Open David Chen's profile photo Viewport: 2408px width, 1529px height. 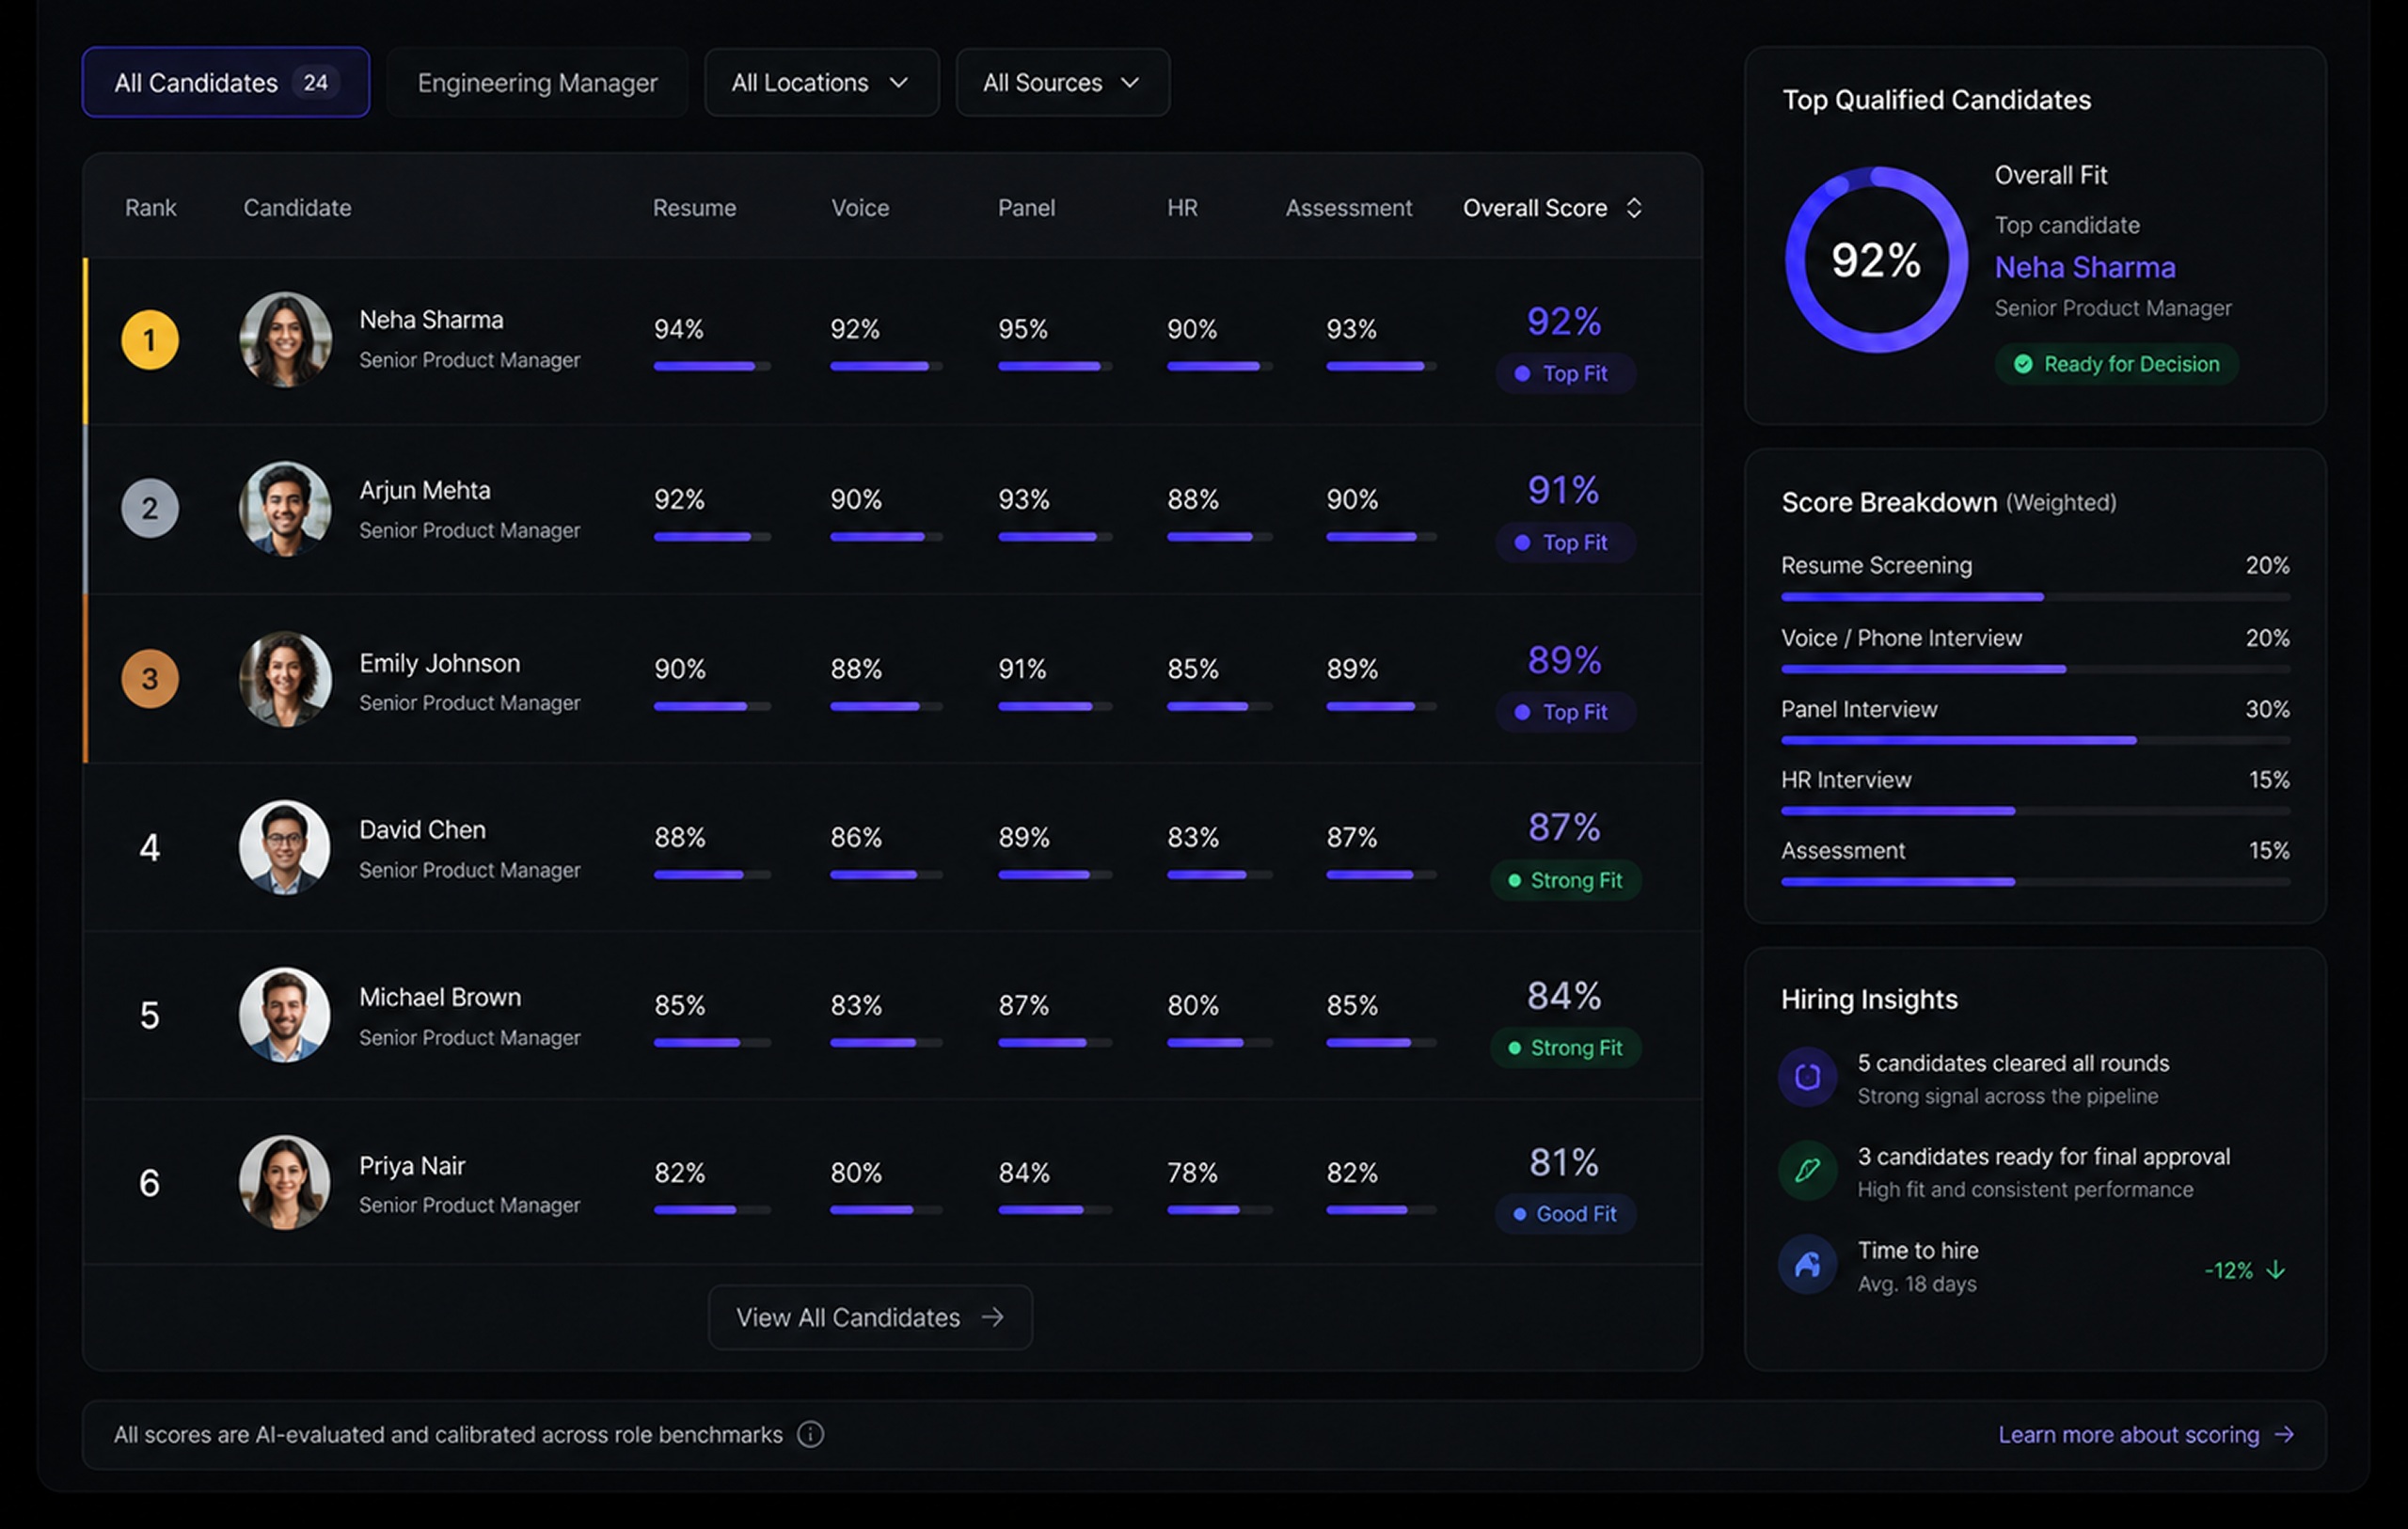click(285, 847)
